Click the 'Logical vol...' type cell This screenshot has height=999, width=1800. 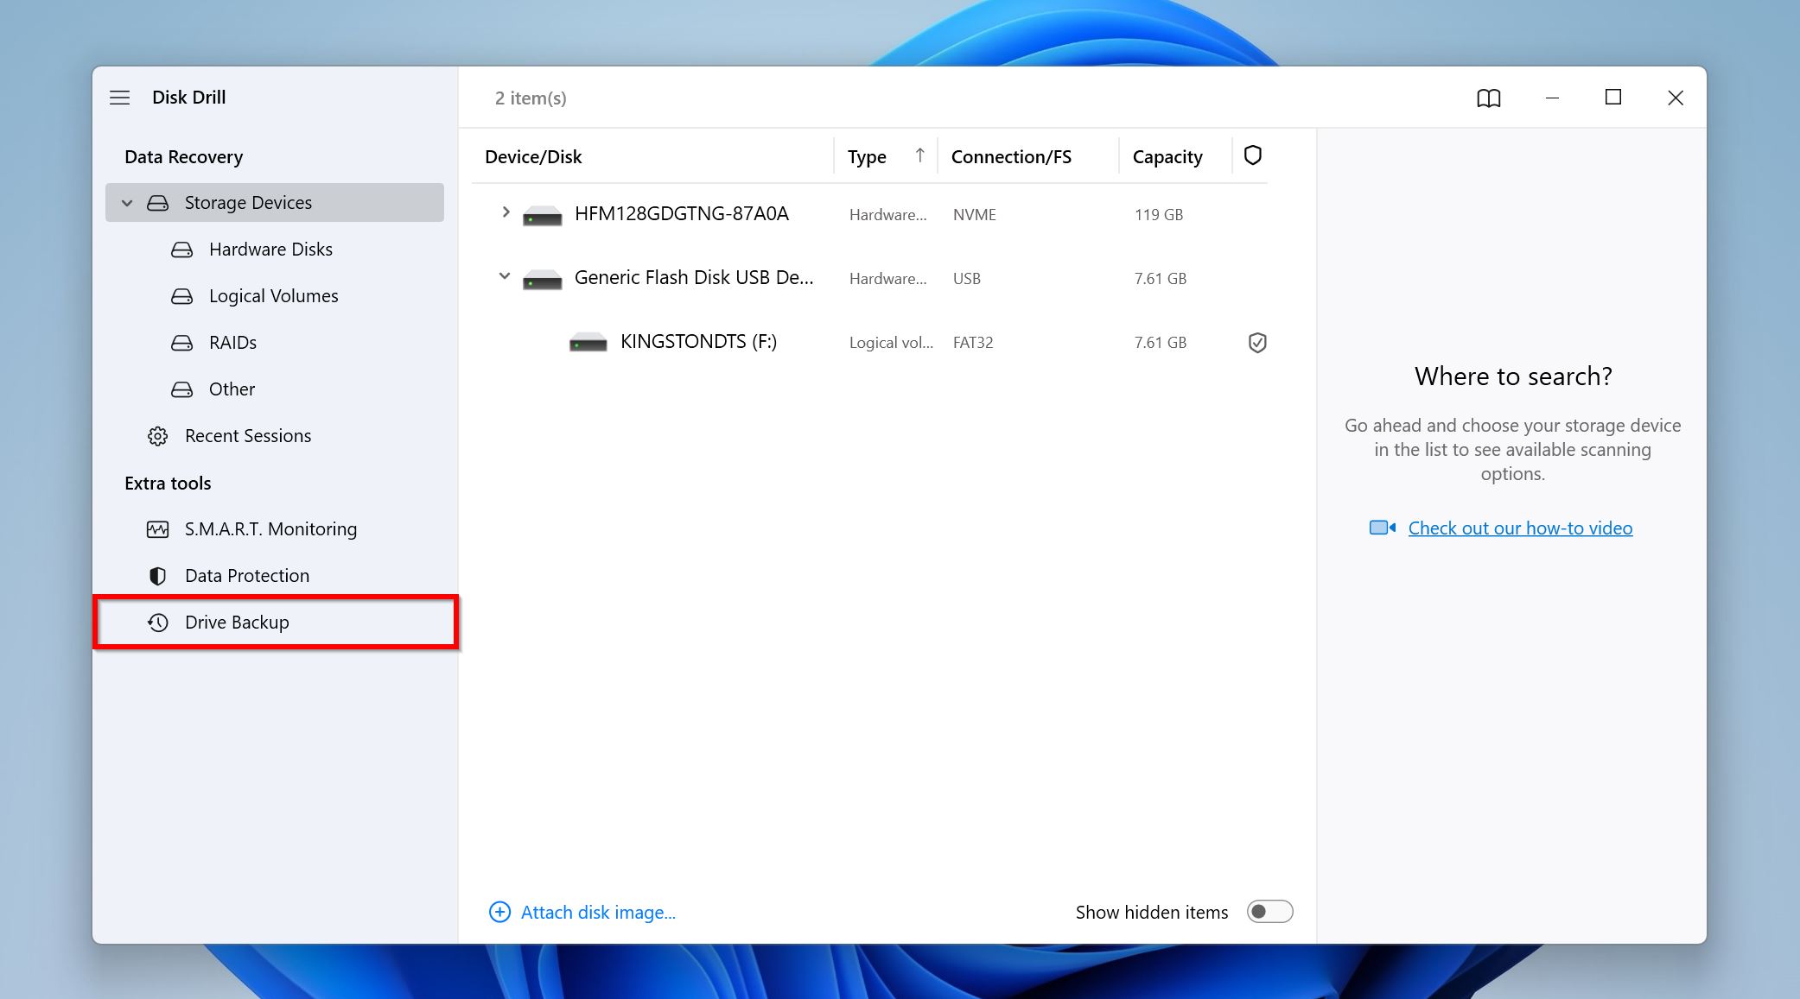tap(891, 343)
